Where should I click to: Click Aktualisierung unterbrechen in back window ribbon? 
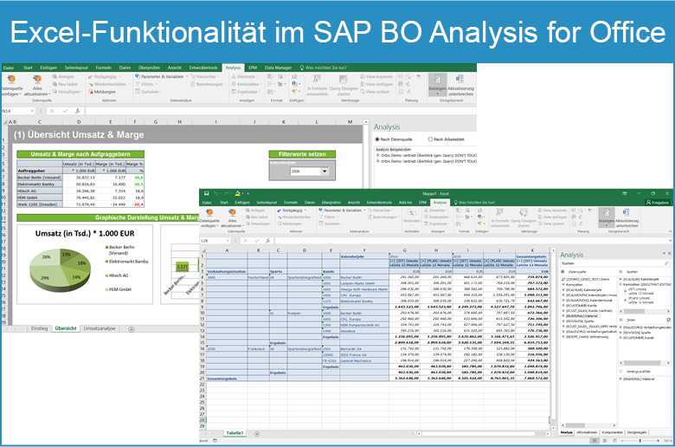point(460,85)
